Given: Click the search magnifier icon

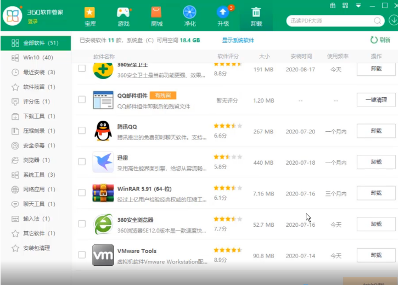Looking at the screenshot, I should [x=378, y=21].
